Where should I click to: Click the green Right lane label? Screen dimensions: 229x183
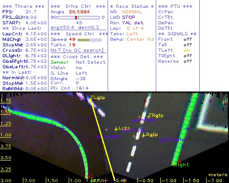pos(182,165)
